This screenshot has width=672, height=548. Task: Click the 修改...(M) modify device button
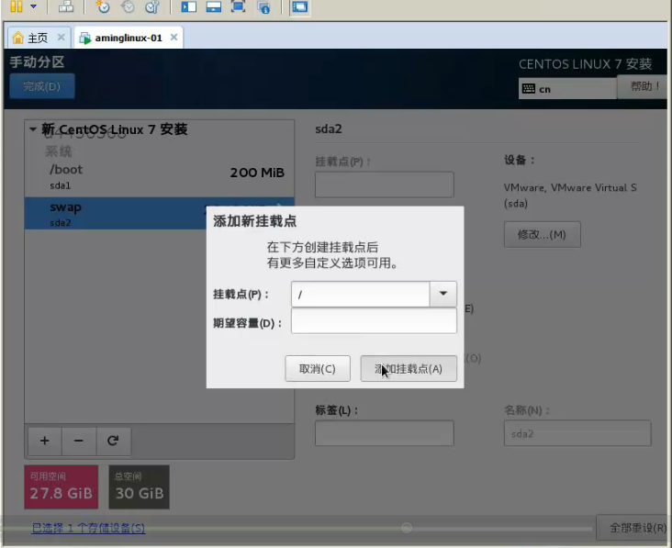coord(543,234)
